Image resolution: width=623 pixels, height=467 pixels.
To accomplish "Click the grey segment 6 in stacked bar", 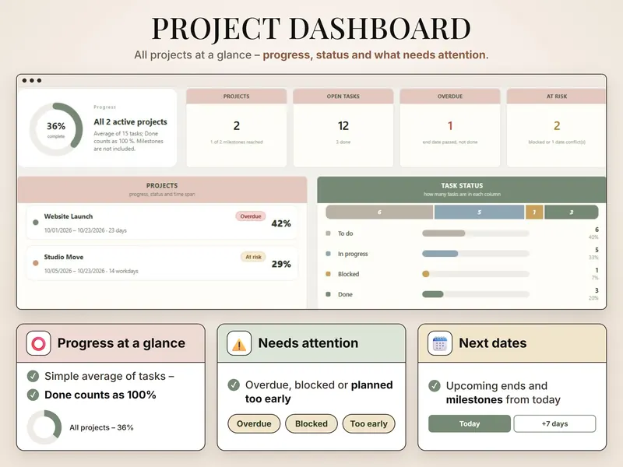I will click(379, 212).
